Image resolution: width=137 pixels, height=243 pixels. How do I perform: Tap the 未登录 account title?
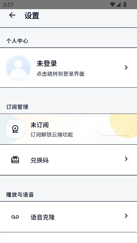pyautogui.click(x=47, y=63)
